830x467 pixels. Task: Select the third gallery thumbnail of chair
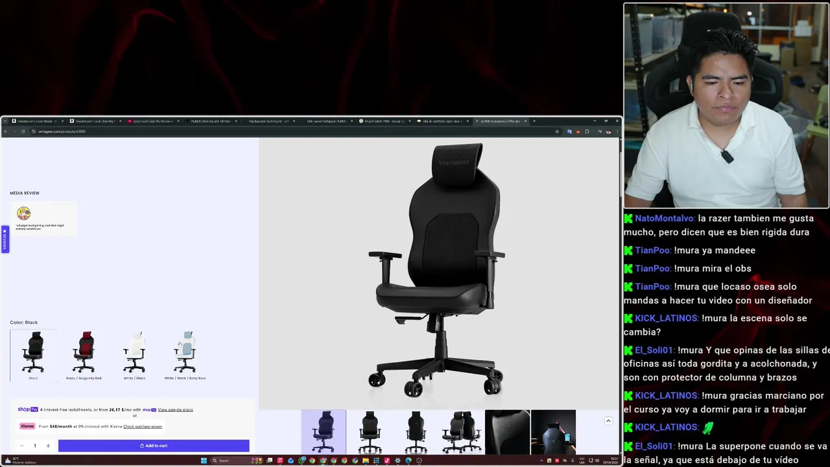tap(416, 432)
